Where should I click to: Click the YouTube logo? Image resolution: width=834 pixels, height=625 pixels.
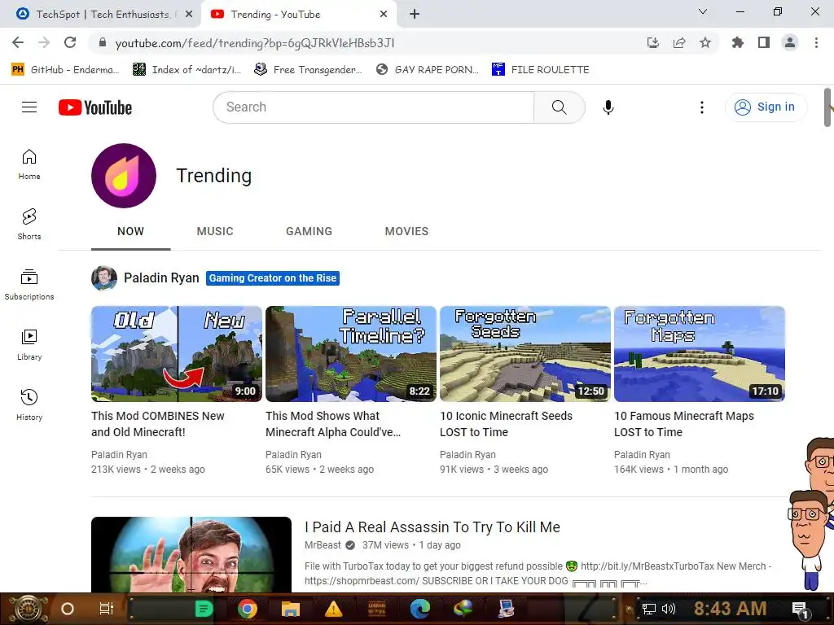[x=95, y=107]
